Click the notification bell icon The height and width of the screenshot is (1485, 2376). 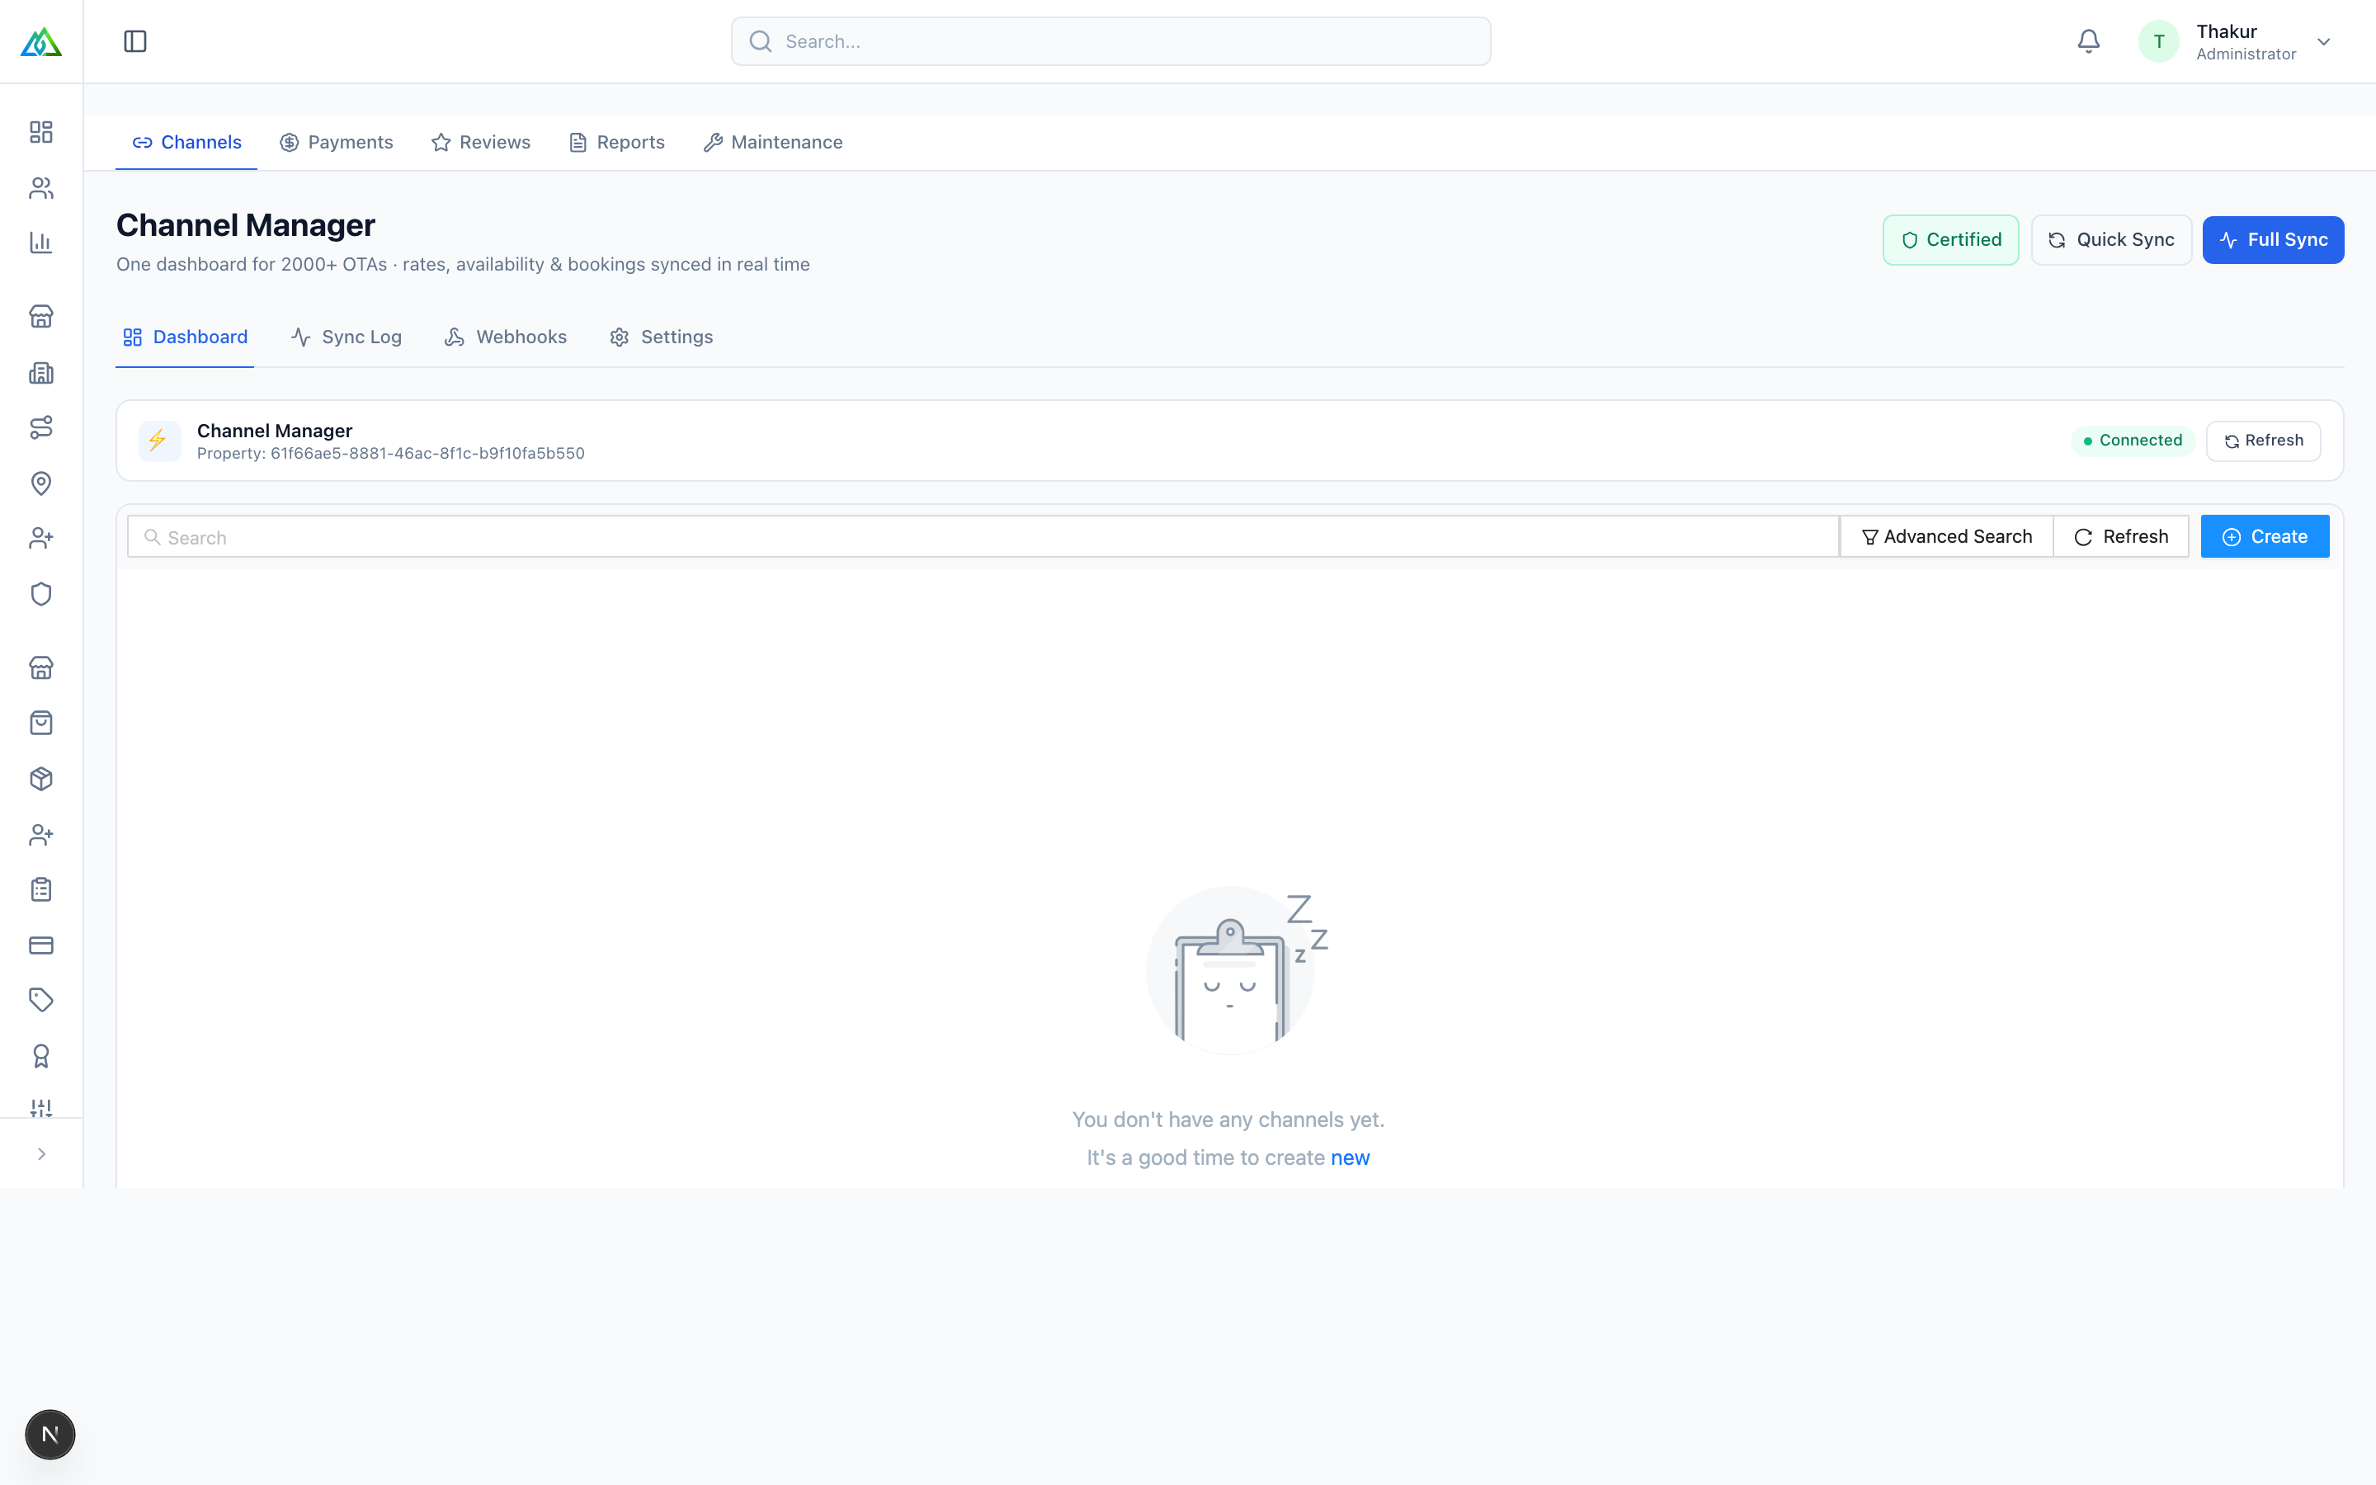2088,41
